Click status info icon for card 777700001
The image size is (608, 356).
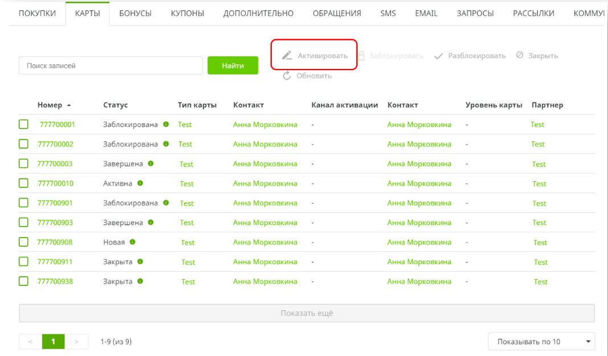coord(166,124)
